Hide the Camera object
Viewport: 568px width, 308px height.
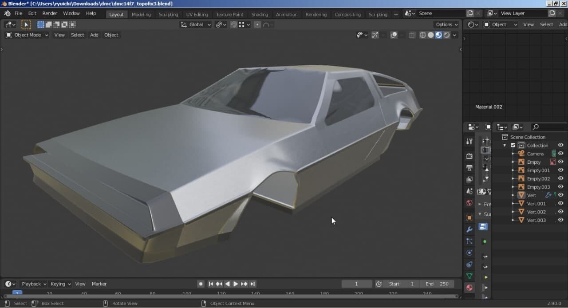560,154
